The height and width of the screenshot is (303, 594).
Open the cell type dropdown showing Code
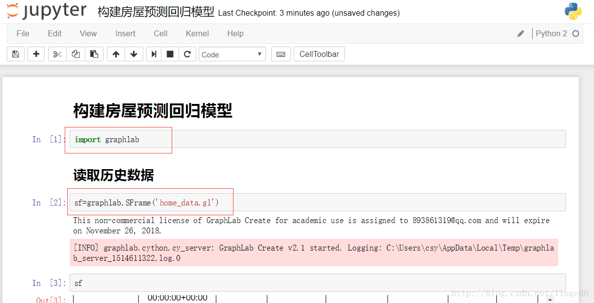pos(232,54)
